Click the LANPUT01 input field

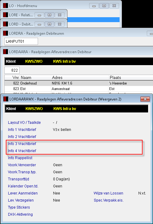point(21,41)
